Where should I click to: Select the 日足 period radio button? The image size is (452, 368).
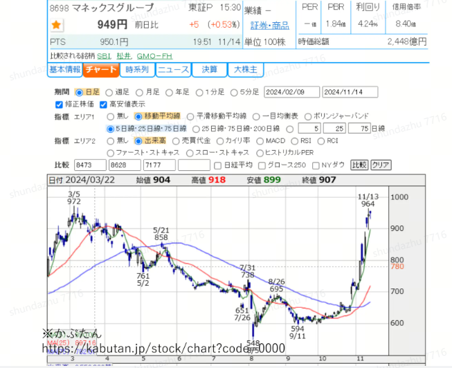coord(79,93)
